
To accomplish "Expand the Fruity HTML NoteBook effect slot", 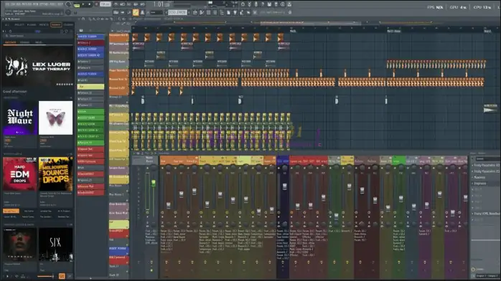I will click(x=486, y=214).
